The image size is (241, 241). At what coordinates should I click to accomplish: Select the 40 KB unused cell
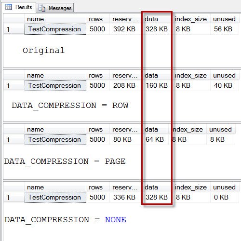click(224, 85)
